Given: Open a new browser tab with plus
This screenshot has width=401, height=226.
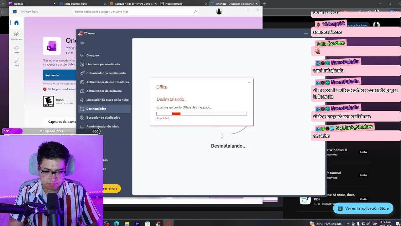Looking at the screenshot, I should (264, 4).
